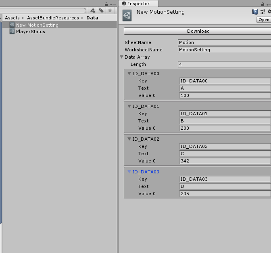Collapse the ID_DATA02 foldout
This screenshot has height=253, width=271.
coord(129,139)
